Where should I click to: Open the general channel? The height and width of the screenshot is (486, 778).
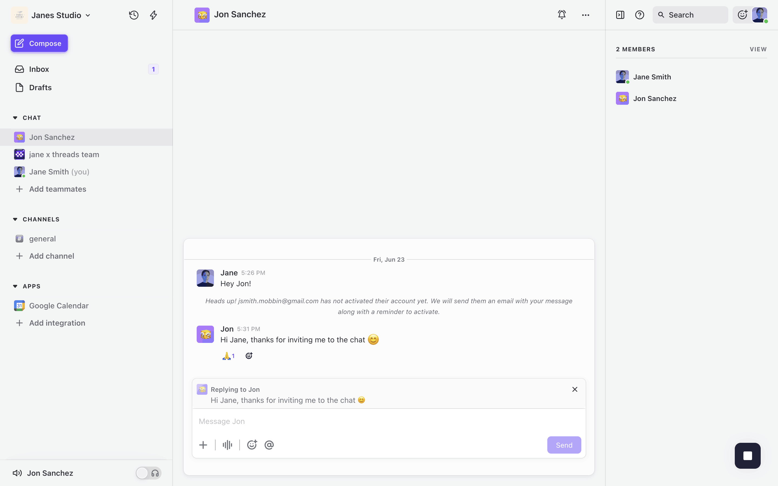42,239
